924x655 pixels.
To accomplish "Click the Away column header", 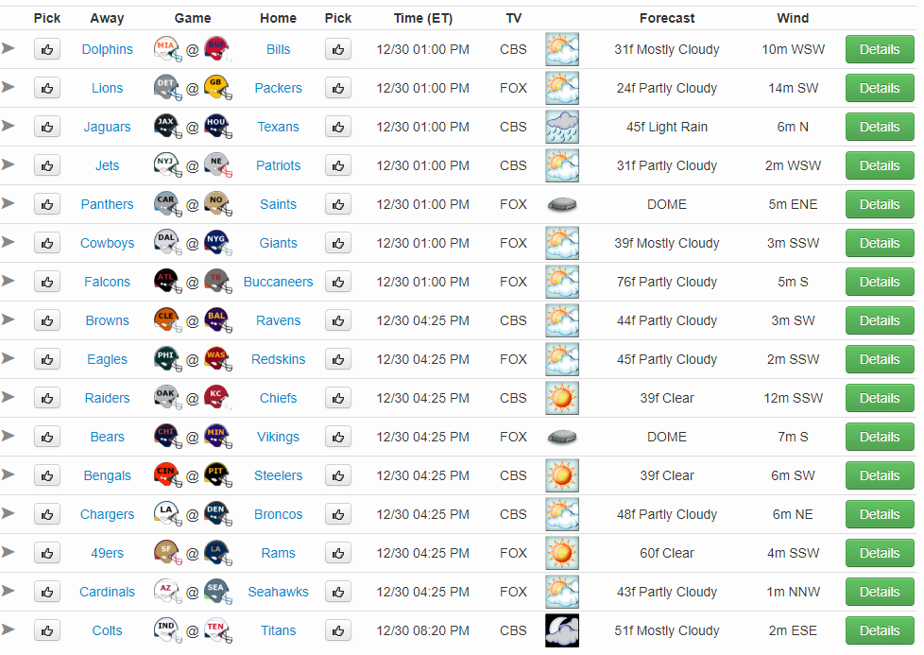I will (108, 18).
